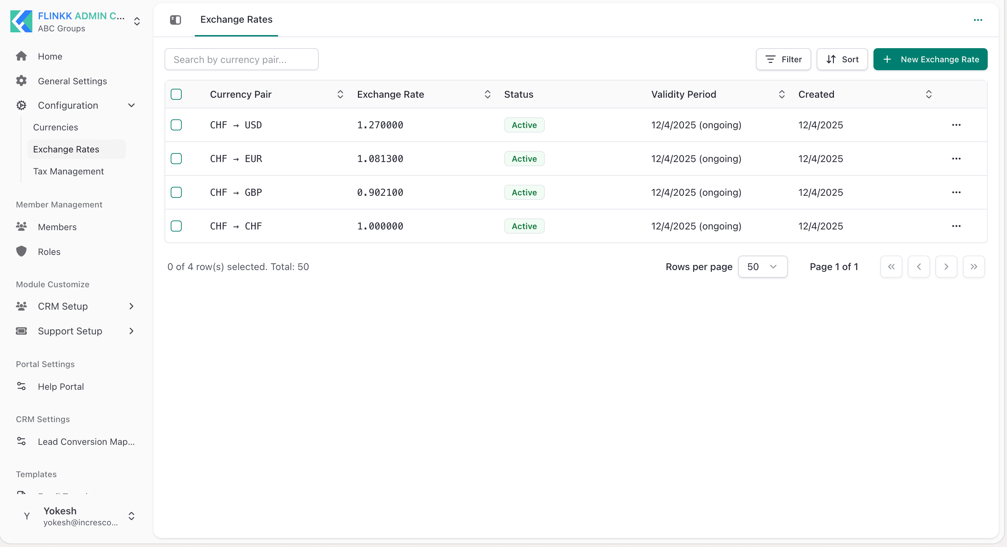Click the Support Setup ticket icon
This screenshot has width=1007, height=547.
[x=21, y=331]
